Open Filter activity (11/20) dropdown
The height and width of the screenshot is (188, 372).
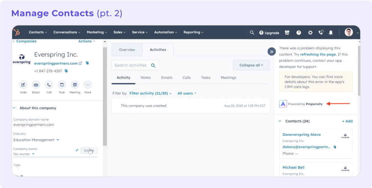pos(151,93)
